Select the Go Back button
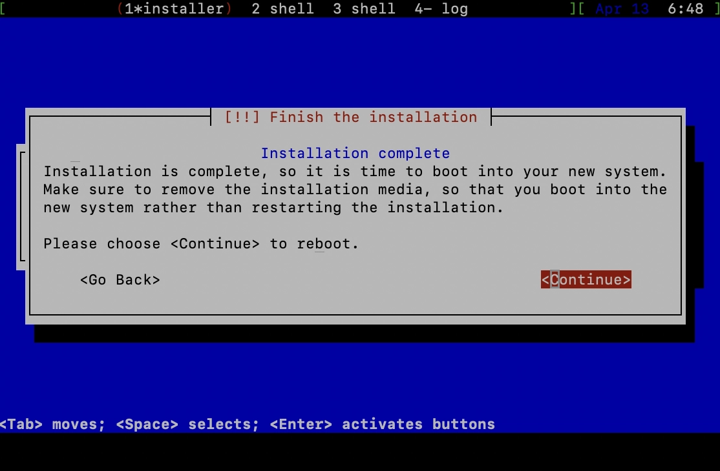The width and height of the screenshot is (720, 471). (x=120, y=279)
